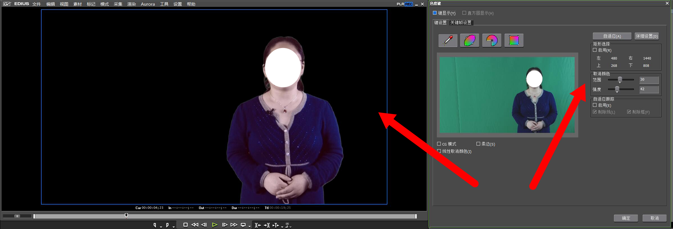Image resolution: width=673 pixels, height=229 pixels.
Task: Click the playhead marker on the scrub bar
Action: click(x=126, y=216)
